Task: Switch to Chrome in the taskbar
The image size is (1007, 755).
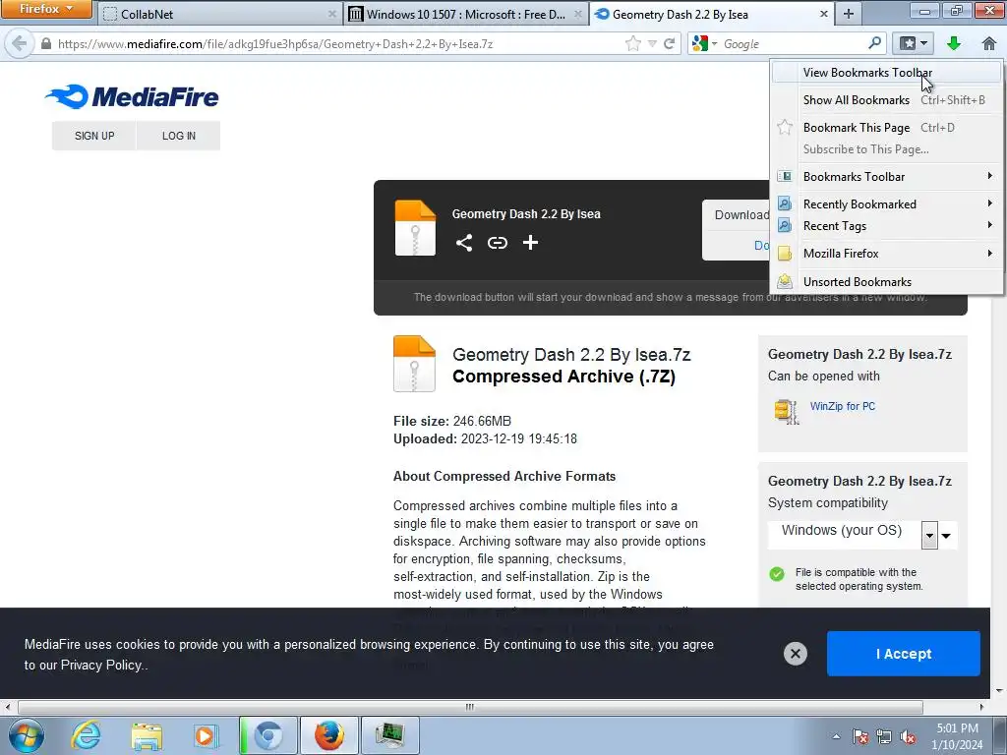Action: [267, 735]
